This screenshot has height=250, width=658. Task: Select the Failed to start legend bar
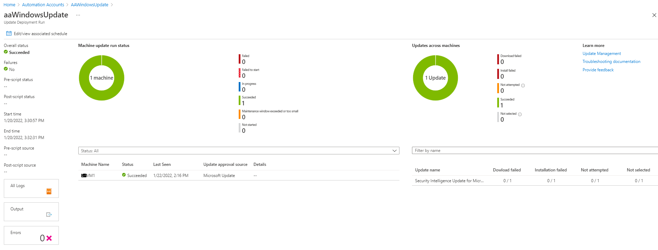point(240,73)
